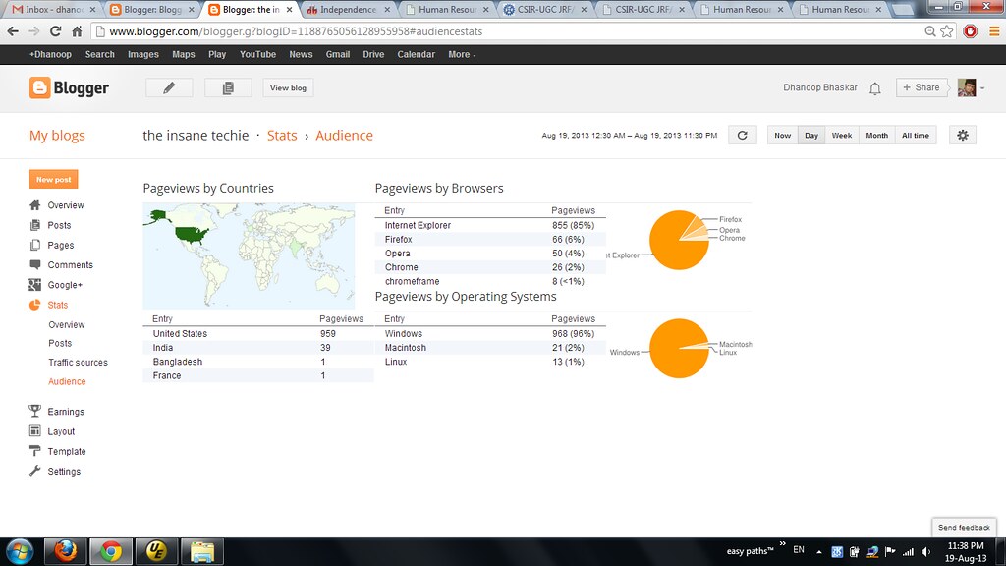Expand the taskbar toolbar chevron near easy paths
This screenshot has height=566, width=1006.
point(782,544)
